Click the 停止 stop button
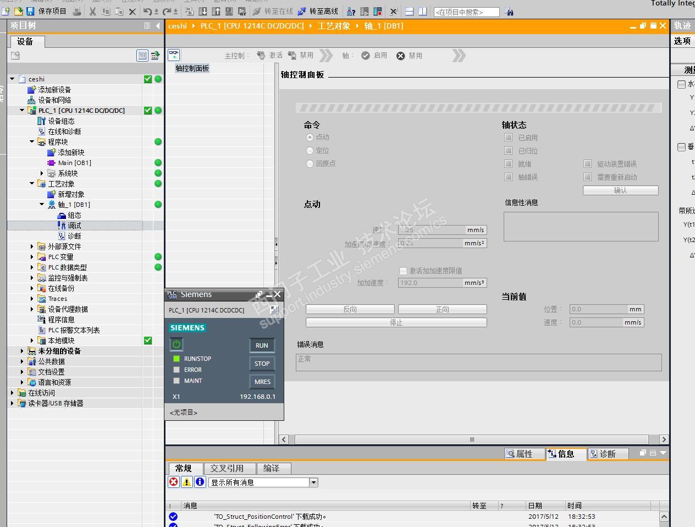This screenshot has width=695, height=527. coord(396,322)
